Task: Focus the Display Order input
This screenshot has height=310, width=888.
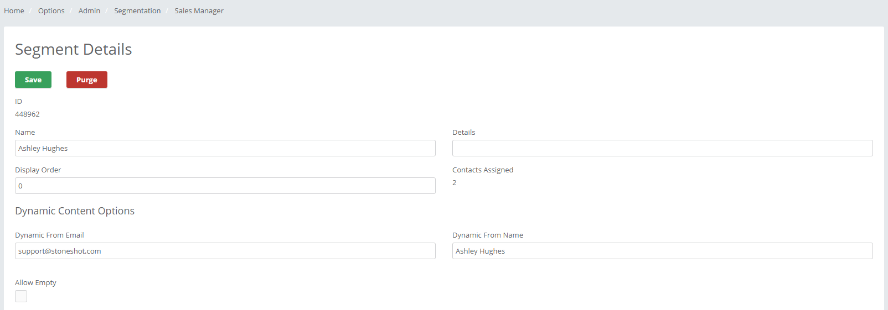Action: click(225, 186)
